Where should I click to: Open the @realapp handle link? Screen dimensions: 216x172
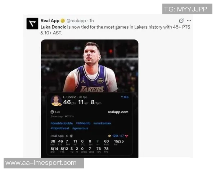coord(76,21)
